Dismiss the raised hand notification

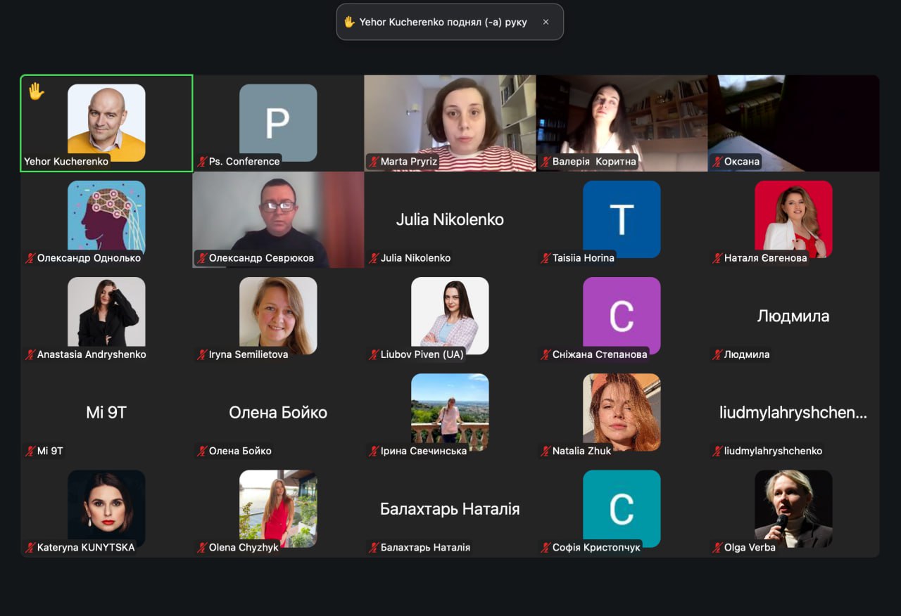pyautogui.click(x=546, y=22)
